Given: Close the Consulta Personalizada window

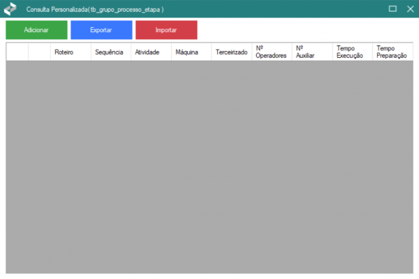Looking at the screenshot, I should [410, 9].
